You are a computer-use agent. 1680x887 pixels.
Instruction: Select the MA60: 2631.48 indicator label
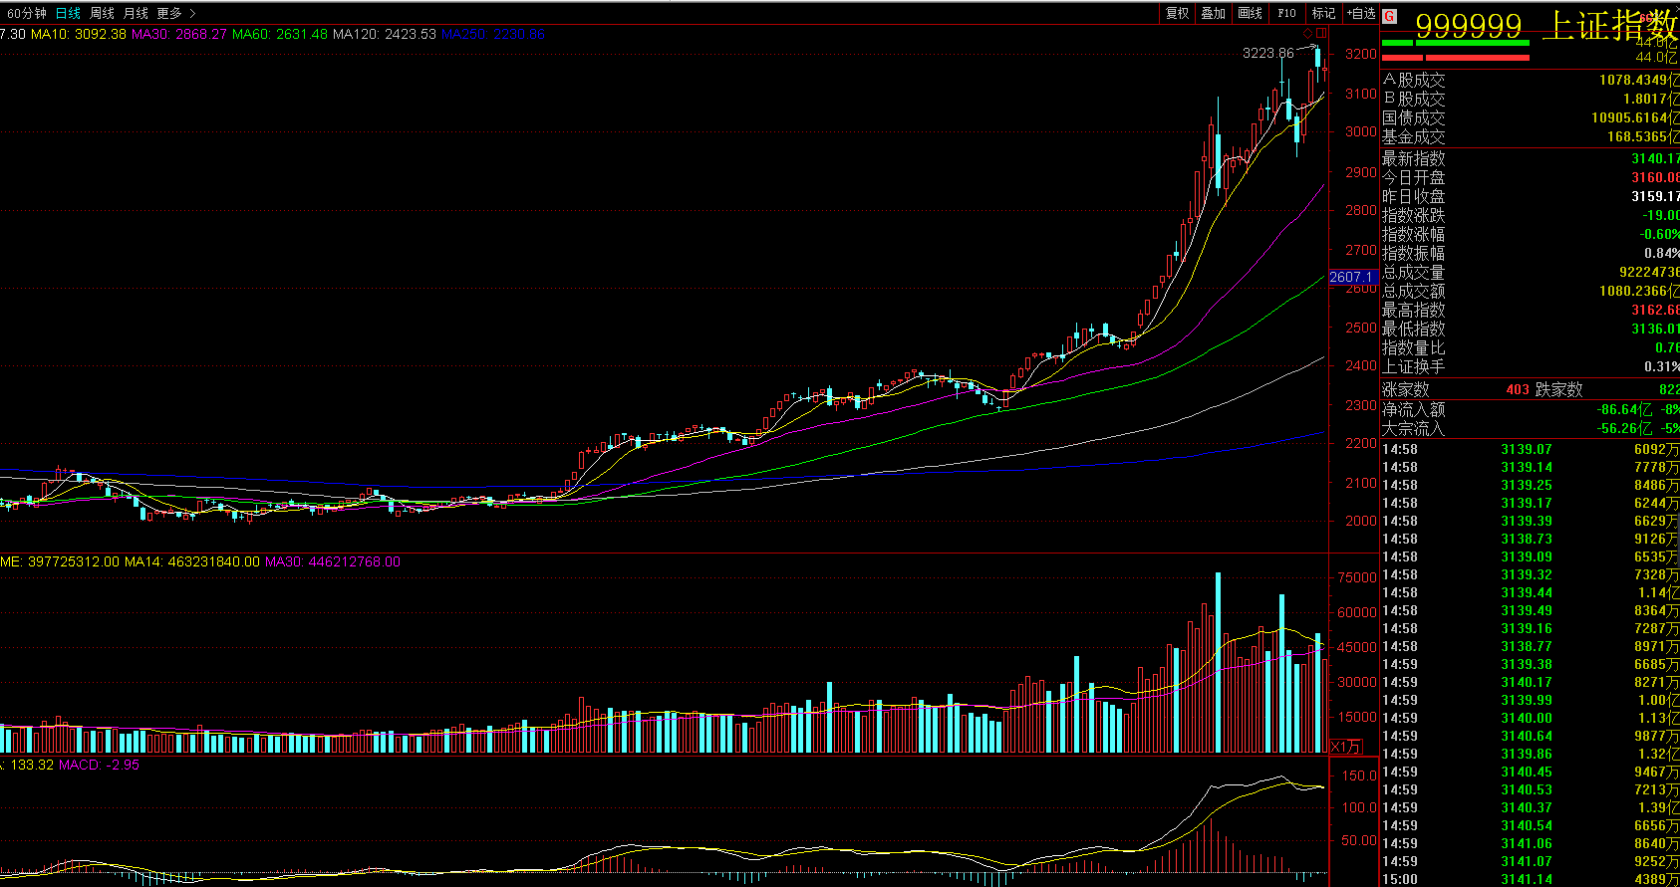[x=280, y=34]
